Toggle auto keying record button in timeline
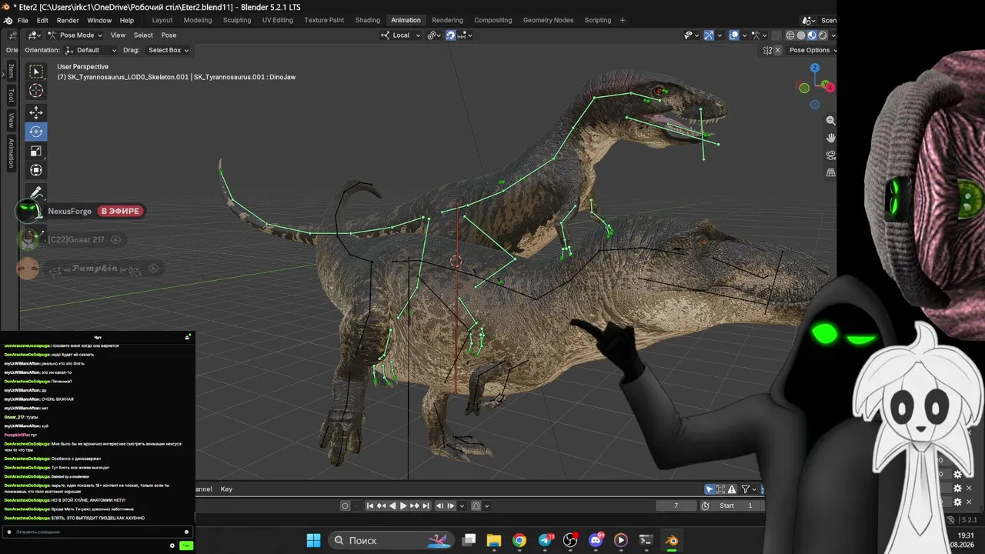 [346, 506]
